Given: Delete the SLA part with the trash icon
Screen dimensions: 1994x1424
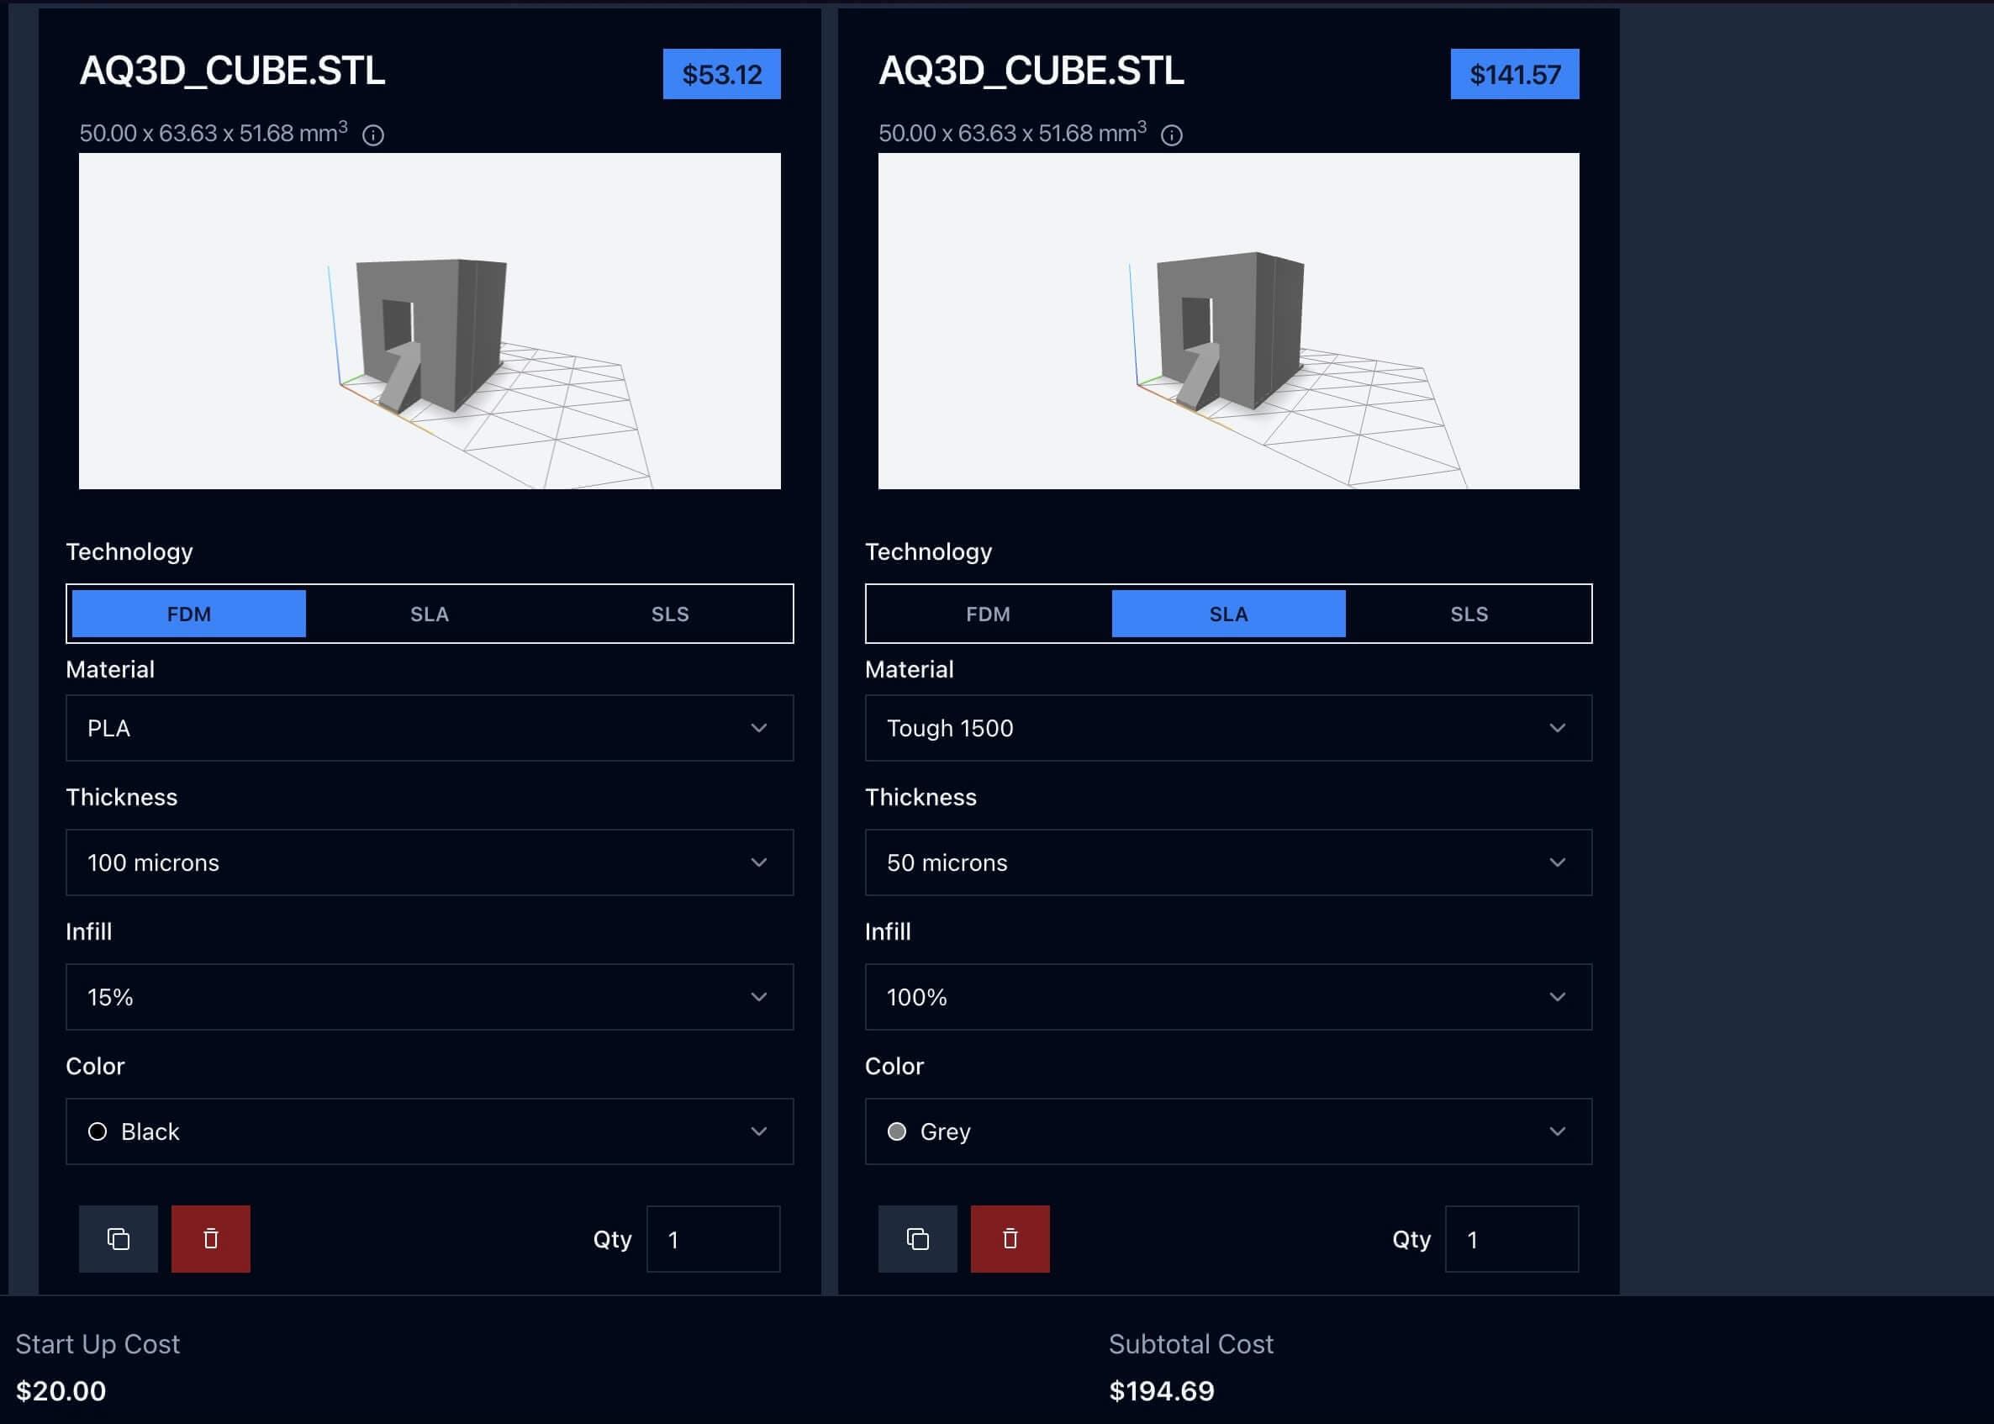Looking at the screenshot, I should pos(1010,1238).
